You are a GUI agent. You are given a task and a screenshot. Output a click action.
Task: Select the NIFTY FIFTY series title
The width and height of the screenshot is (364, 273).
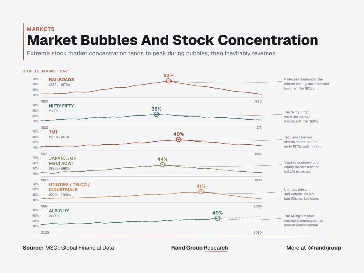tap(61, 106)
